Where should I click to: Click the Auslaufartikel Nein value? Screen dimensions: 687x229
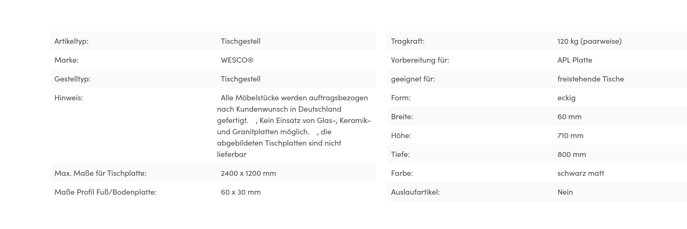pos(565,192)
